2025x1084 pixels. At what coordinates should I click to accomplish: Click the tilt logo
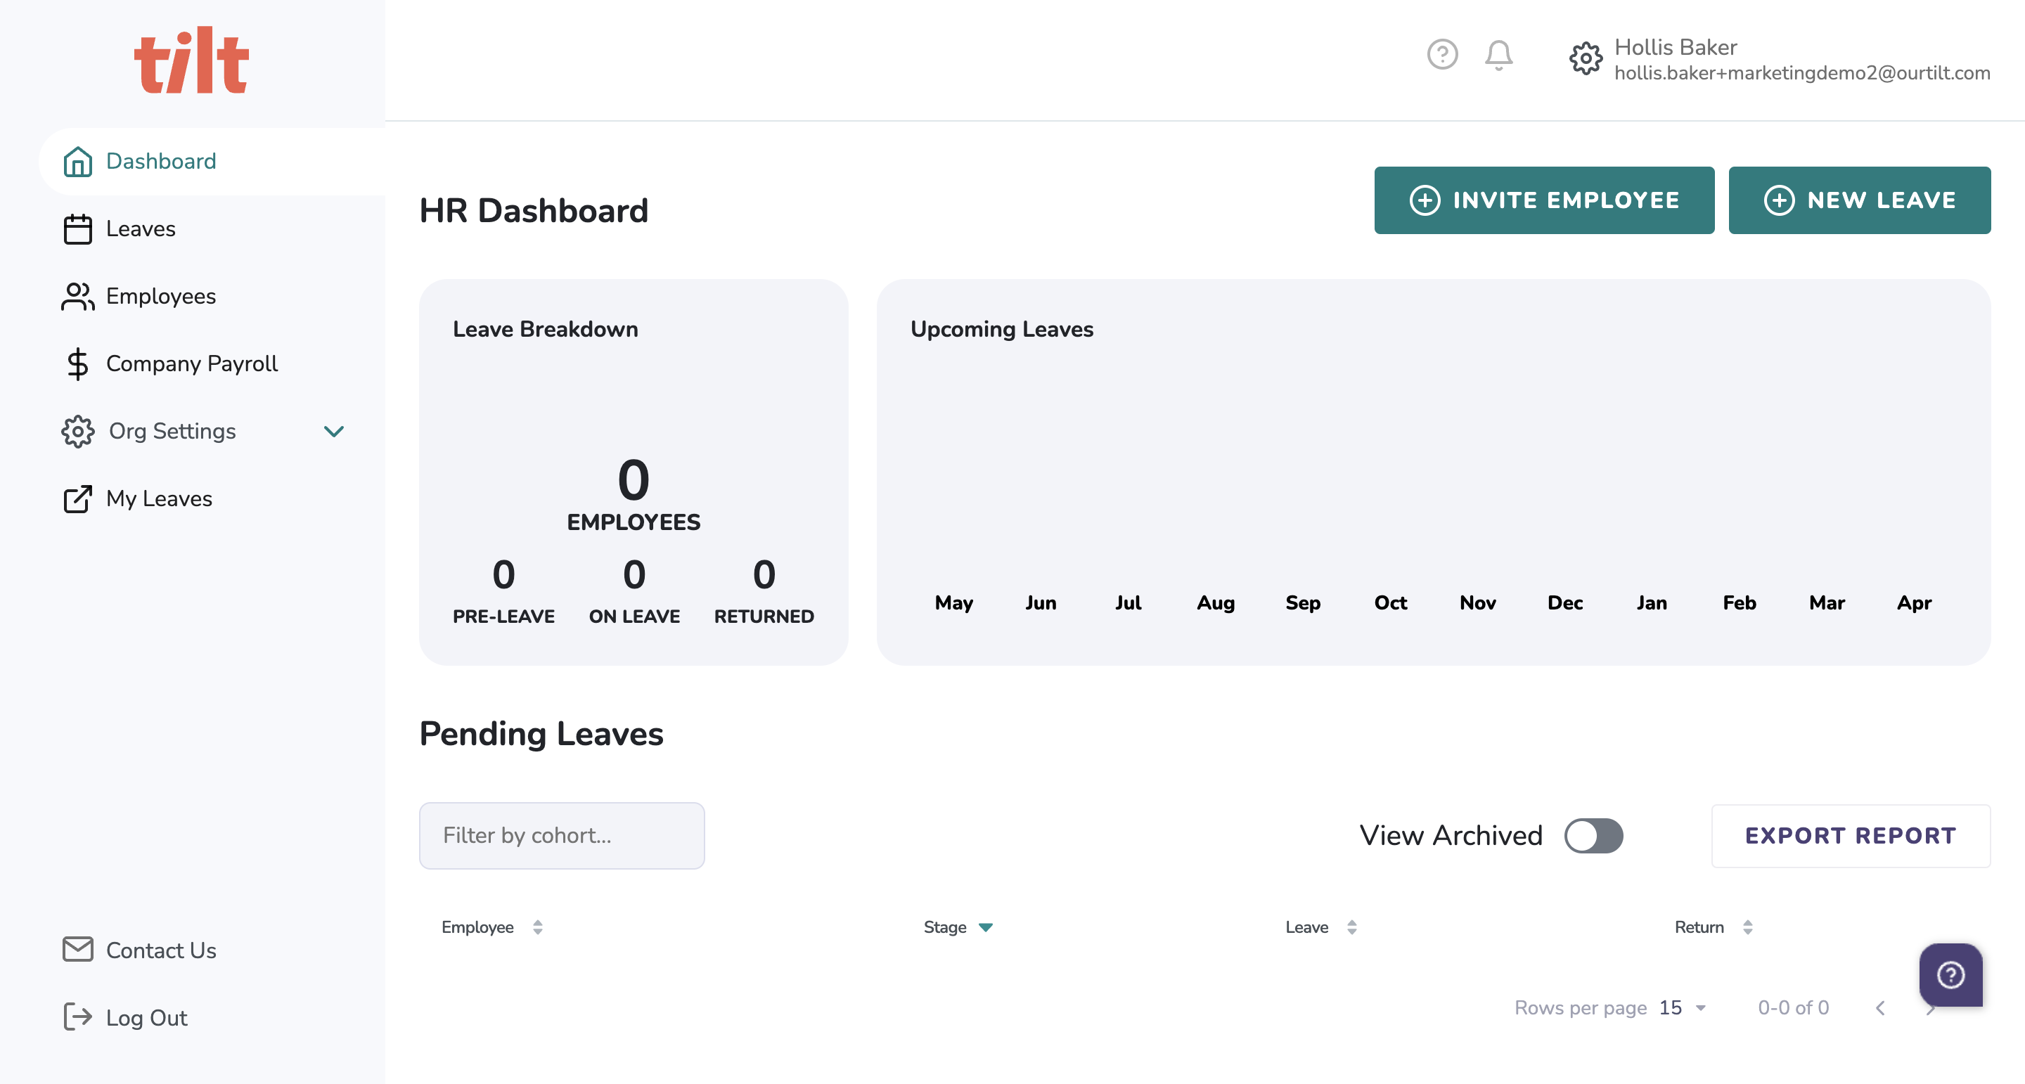tap(192, 61)
